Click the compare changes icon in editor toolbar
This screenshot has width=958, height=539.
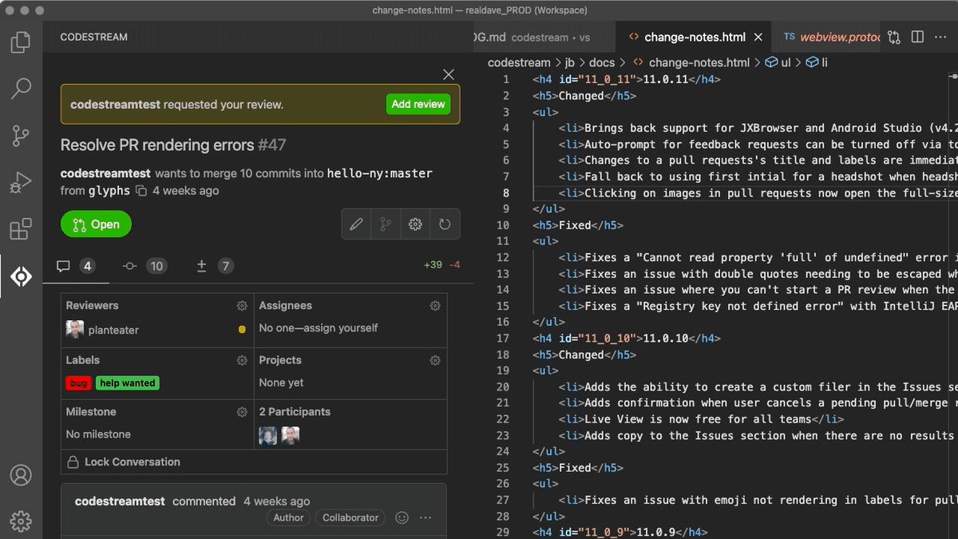pos(894,37)
